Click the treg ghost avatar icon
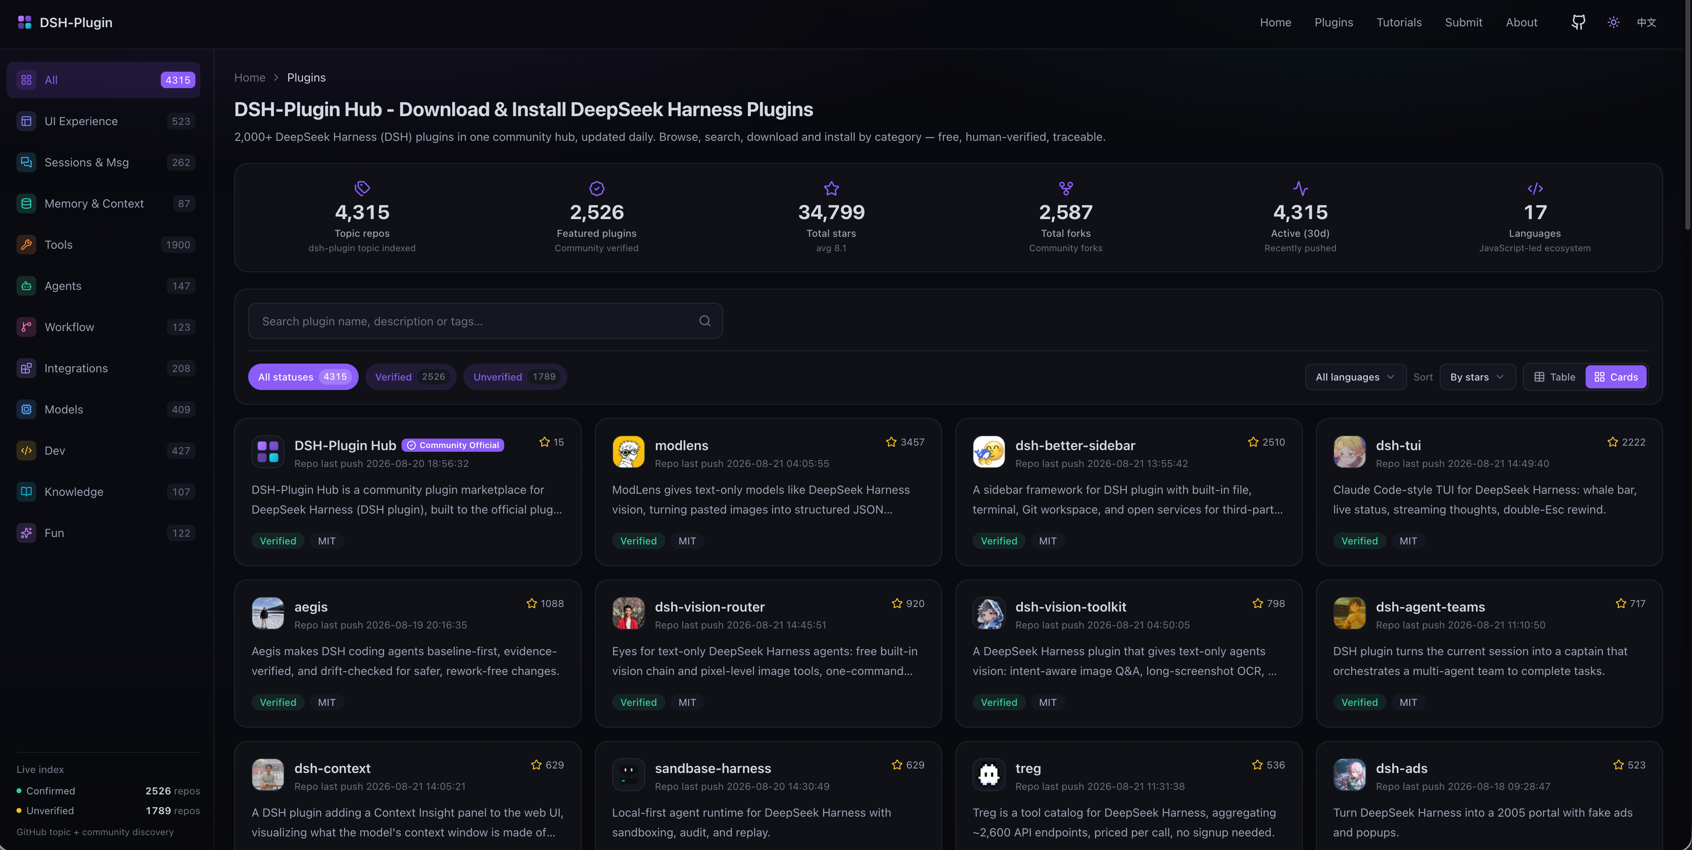This screenshot has height=850, width=1692. click(x=989, y=775)
